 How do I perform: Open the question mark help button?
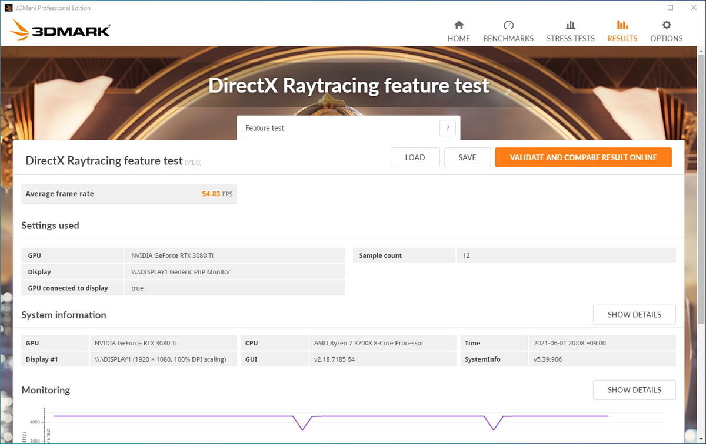point(448,128)
